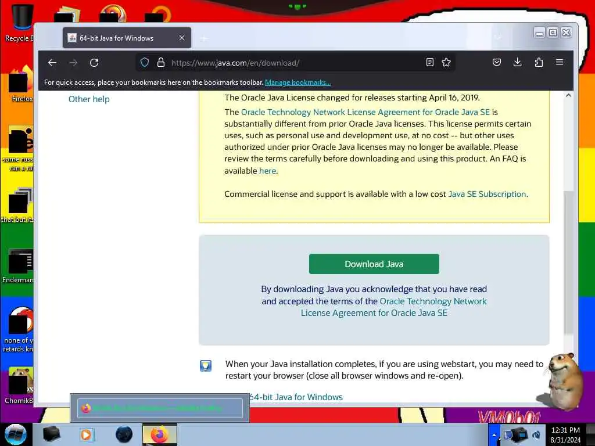Select the 64-bit Java for Windows tab
Screen dimensions: 595x446
[127, 38]
